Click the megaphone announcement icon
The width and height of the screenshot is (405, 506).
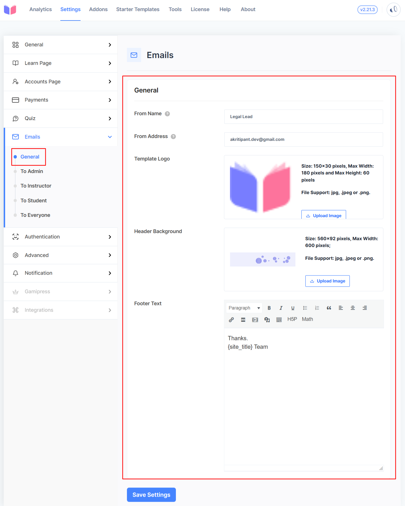(x=393, y=10)
